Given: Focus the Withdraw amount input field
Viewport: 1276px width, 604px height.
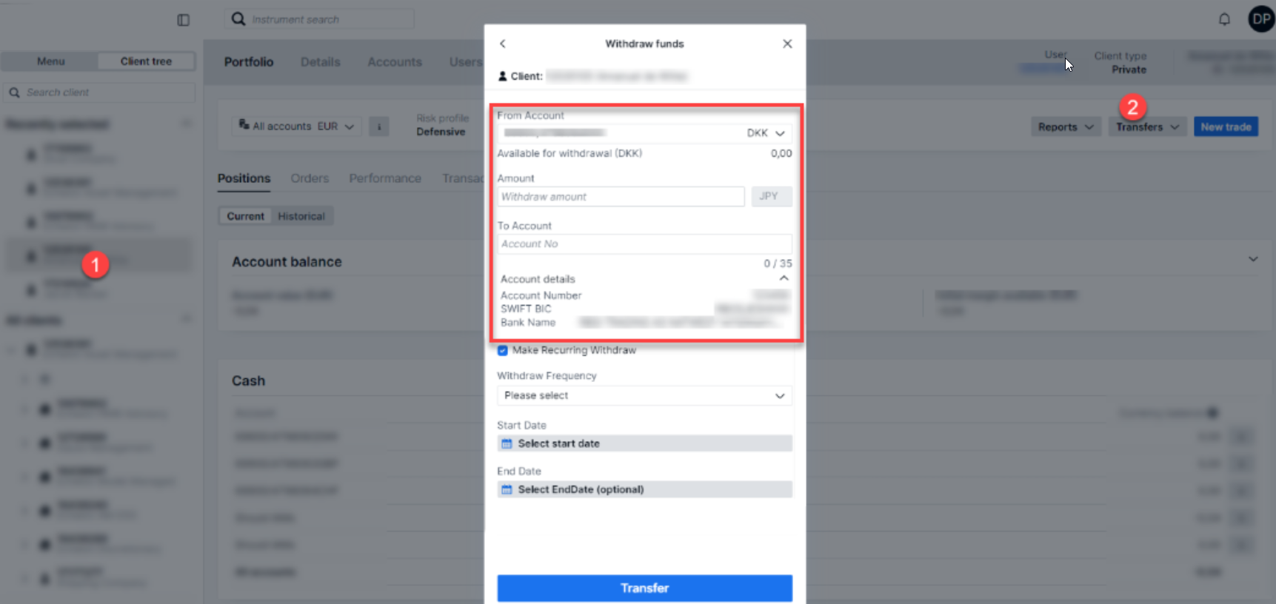Looking at the screenshot, I should (621, 197).
